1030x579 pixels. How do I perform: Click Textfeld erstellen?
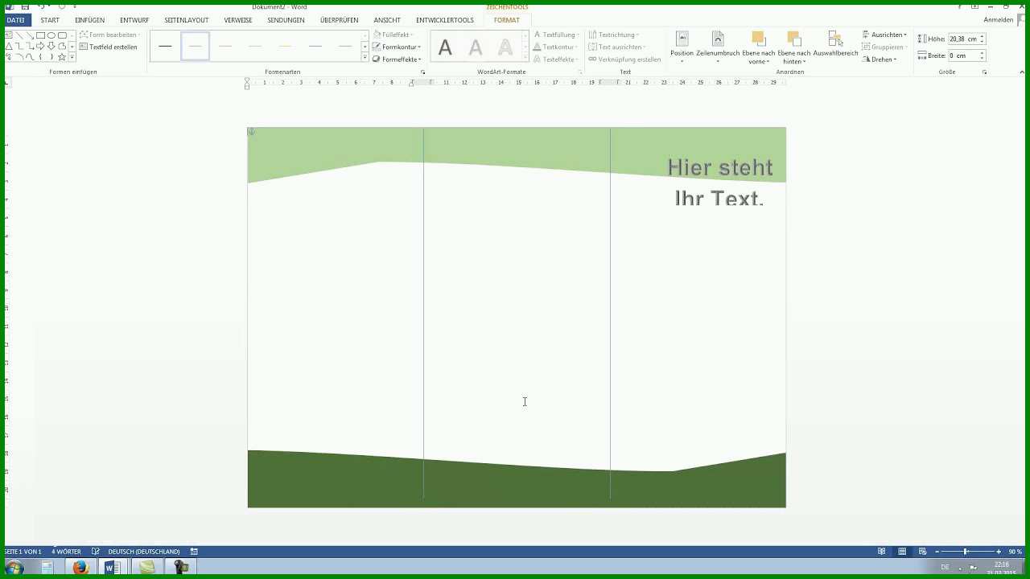click(109, 47)
